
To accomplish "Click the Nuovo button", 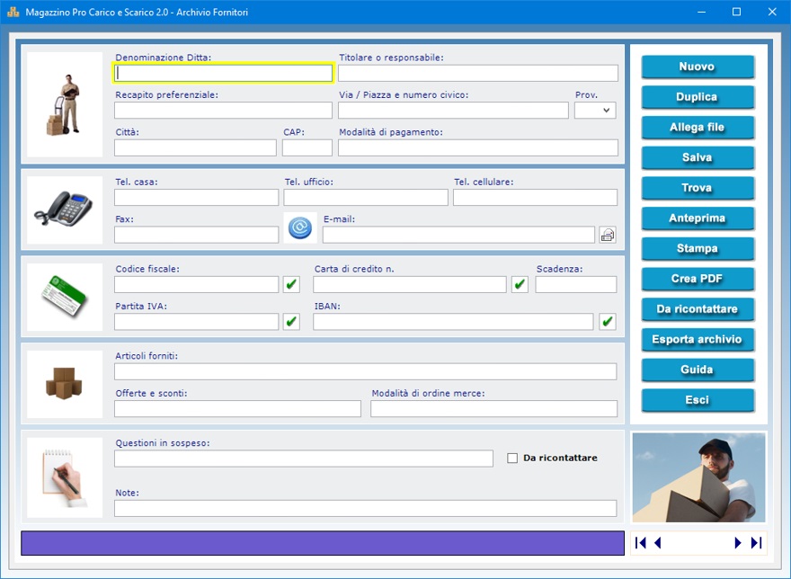I will pos(698,67).
